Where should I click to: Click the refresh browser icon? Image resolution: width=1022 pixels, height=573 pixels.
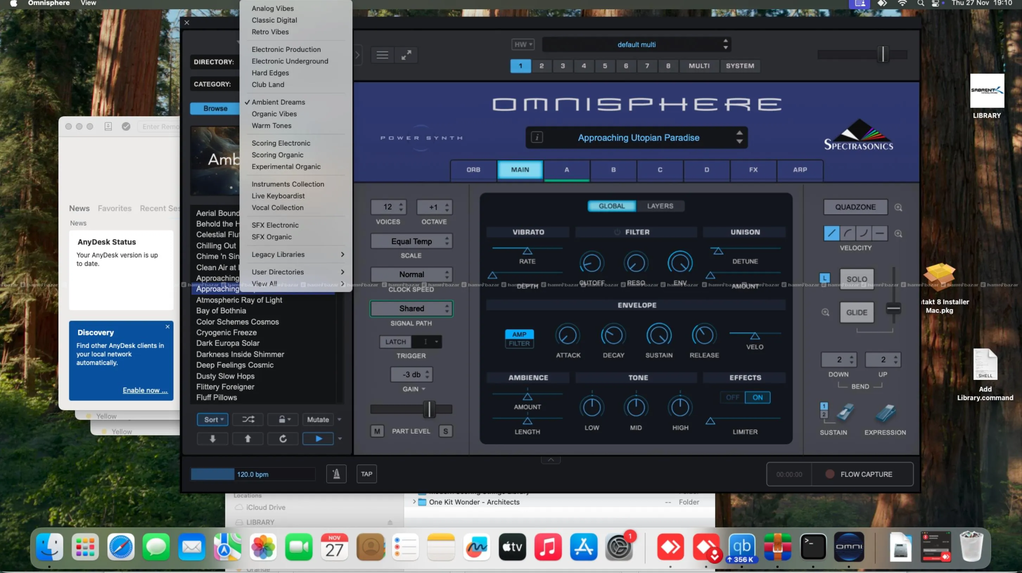283,439
